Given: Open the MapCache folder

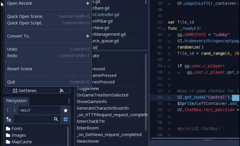Looking at the screenshot, I should 22,142.
